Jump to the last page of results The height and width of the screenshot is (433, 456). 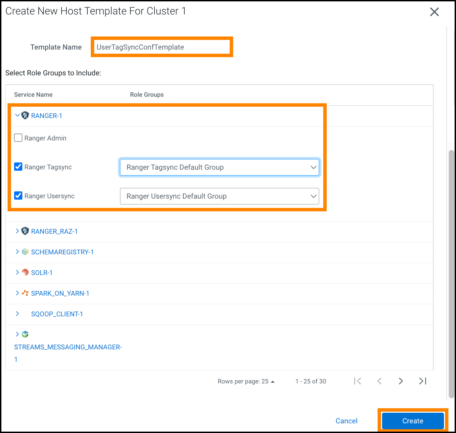(x=423, y=381)
